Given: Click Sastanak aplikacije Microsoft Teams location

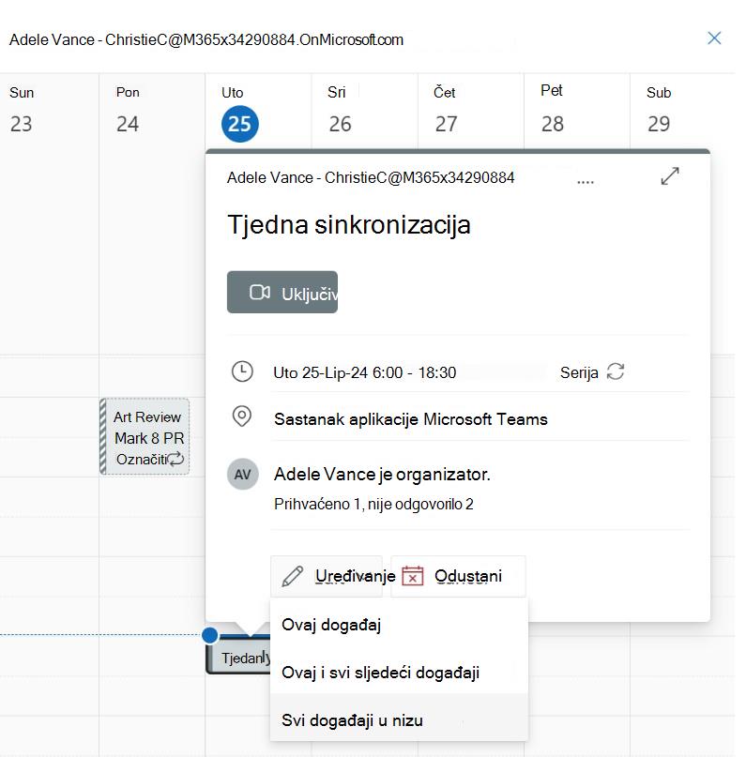Looking at the screenshot, I should [x=411, y=419].
